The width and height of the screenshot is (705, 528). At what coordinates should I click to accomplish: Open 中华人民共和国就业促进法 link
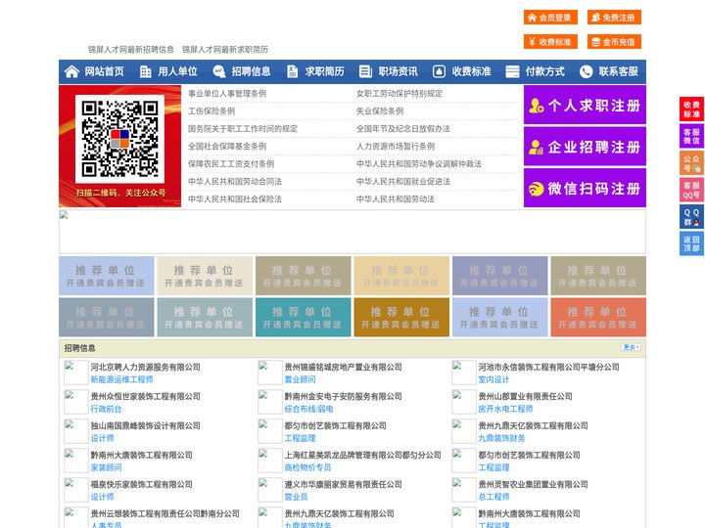click(x=403, y=182)
